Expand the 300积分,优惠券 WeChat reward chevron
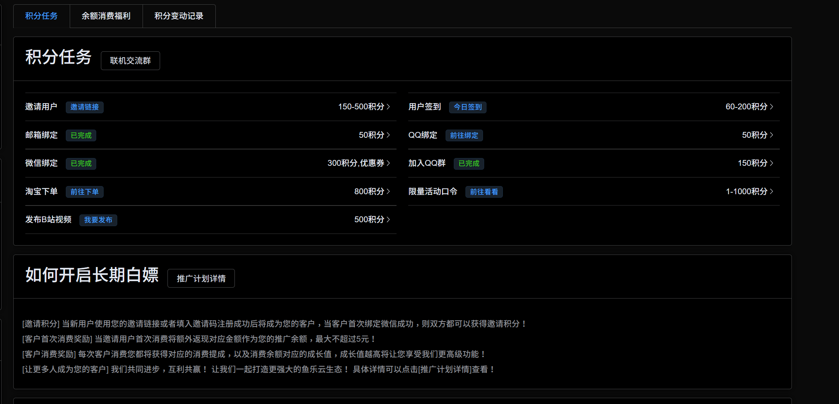 pos(388,163)
